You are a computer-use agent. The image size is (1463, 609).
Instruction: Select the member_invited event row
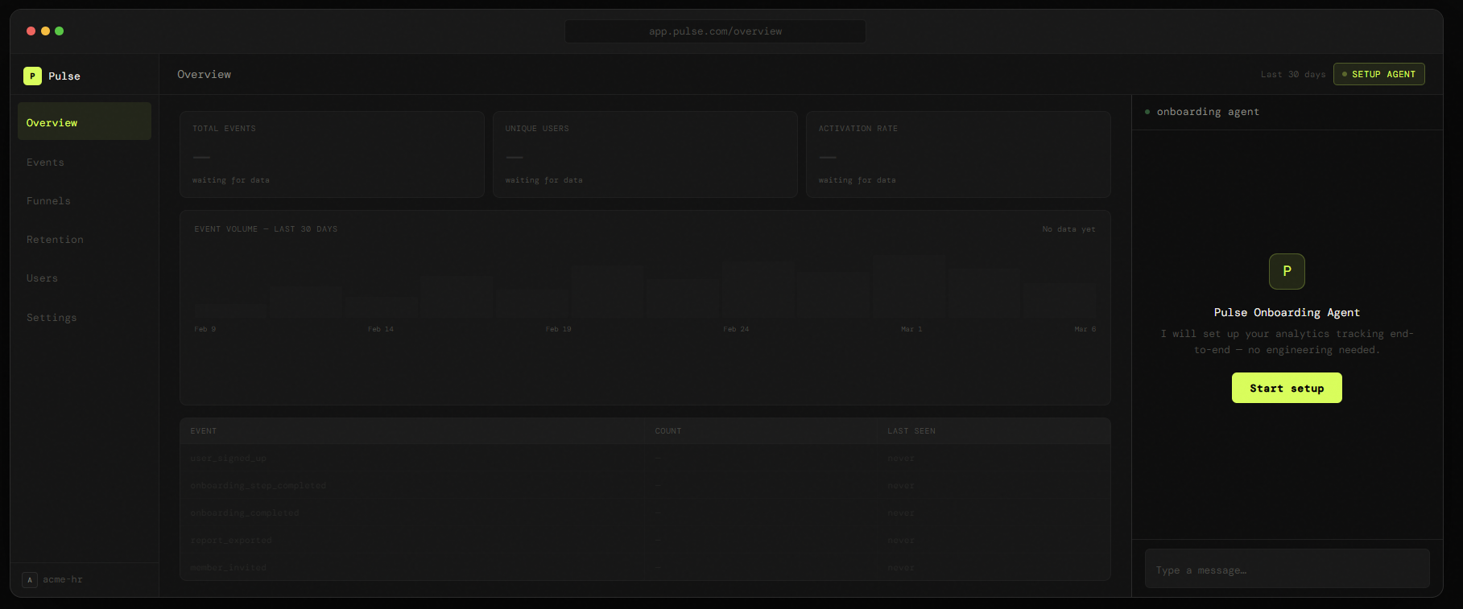pyautogui.click(x=645, y=567)
